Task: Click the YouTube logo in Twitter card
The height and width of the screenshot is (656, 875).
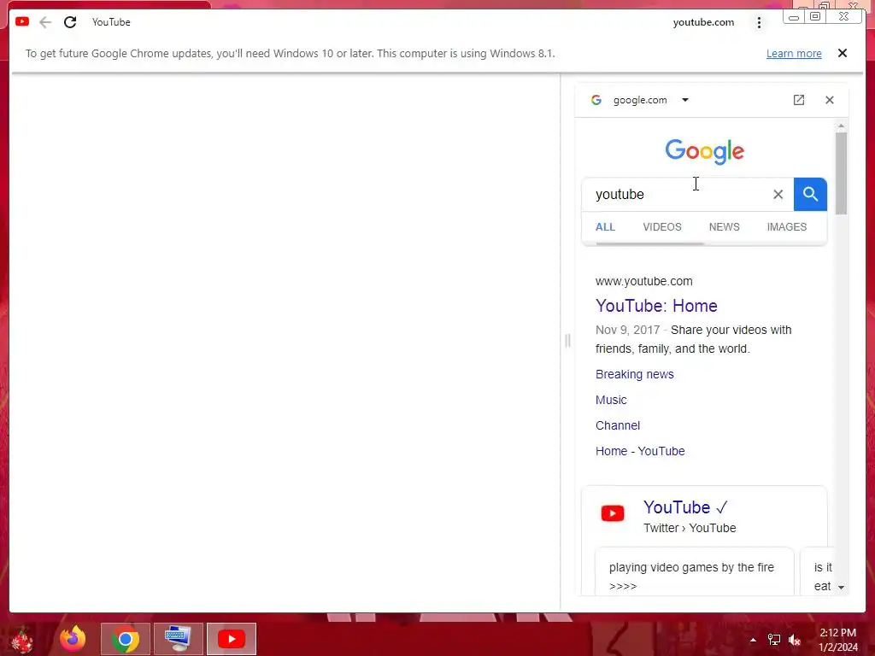Action: tap(612, 513)
